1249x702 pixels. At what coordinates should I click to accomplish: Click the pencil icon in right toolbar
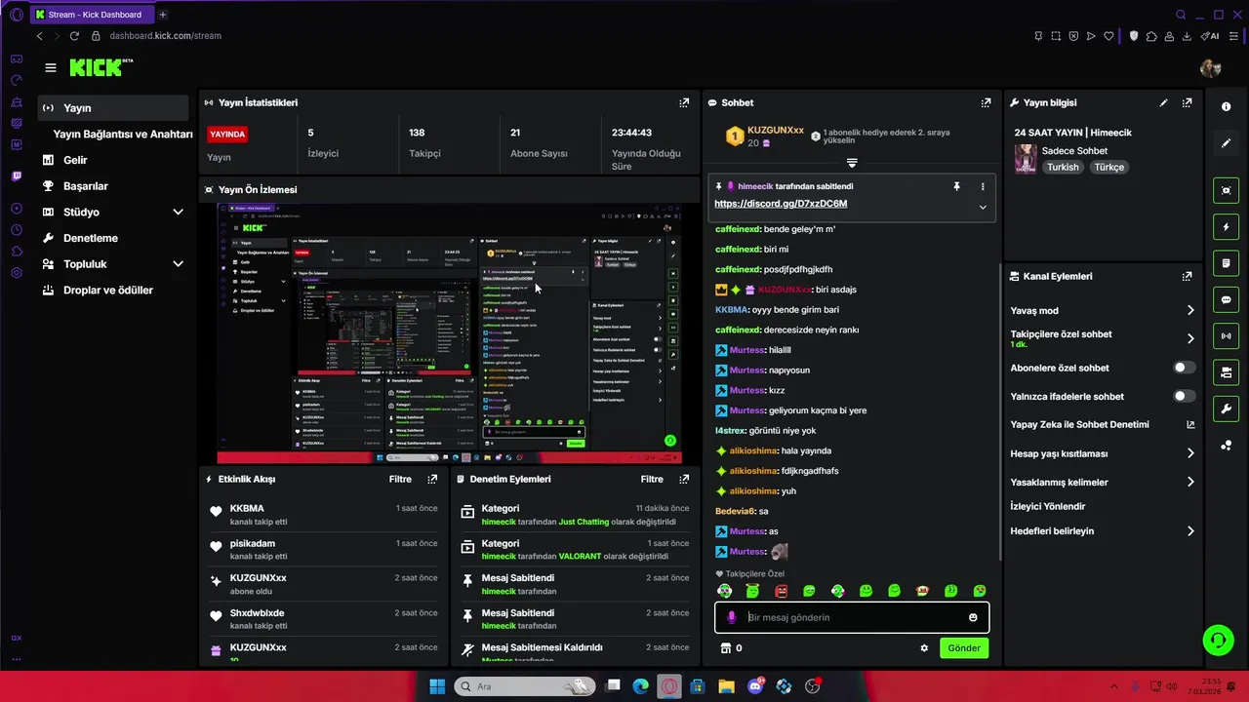pos(1227,143)
